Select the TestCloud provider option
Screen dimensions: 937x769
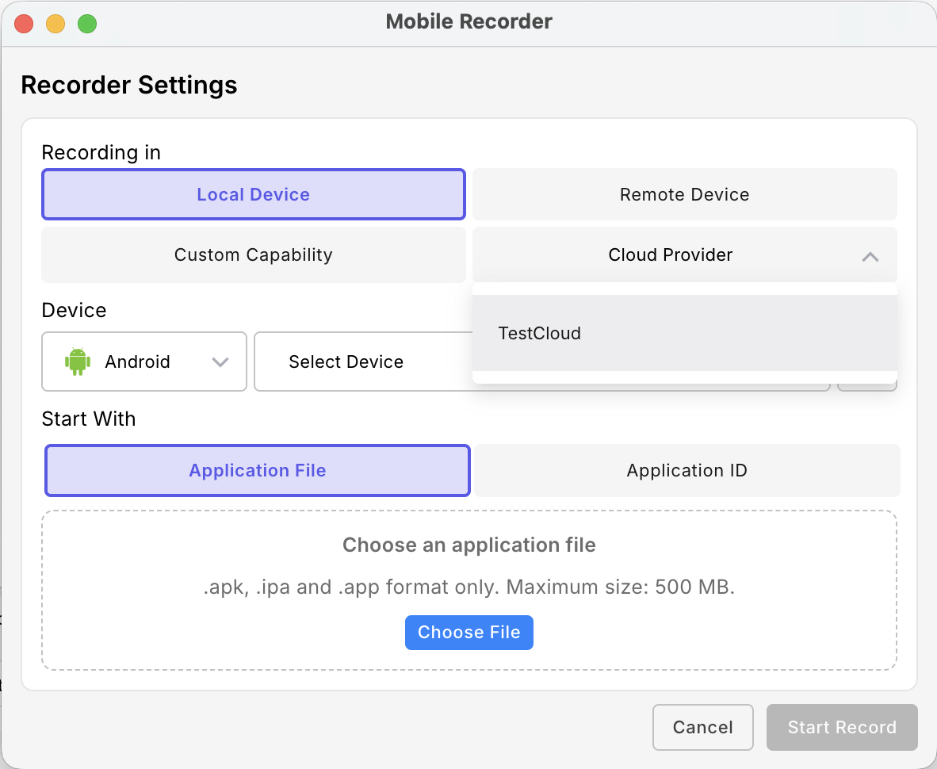(539, 333)
